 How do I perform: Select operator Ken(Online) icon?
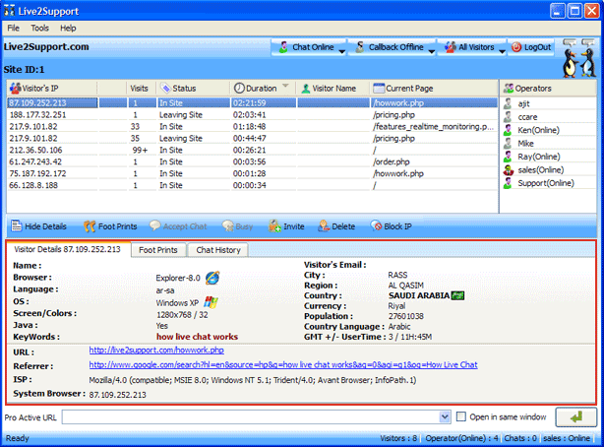click(508, 130)
